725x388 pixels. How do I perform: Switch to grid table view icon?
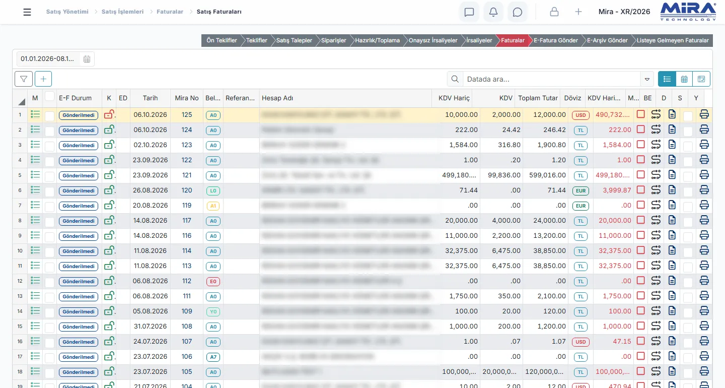click(x=684, y=79)
